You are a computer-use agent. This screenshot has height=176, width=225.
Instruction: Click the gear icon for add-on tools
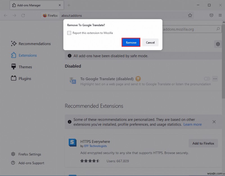pyautogui.click(x=218, y=44)
